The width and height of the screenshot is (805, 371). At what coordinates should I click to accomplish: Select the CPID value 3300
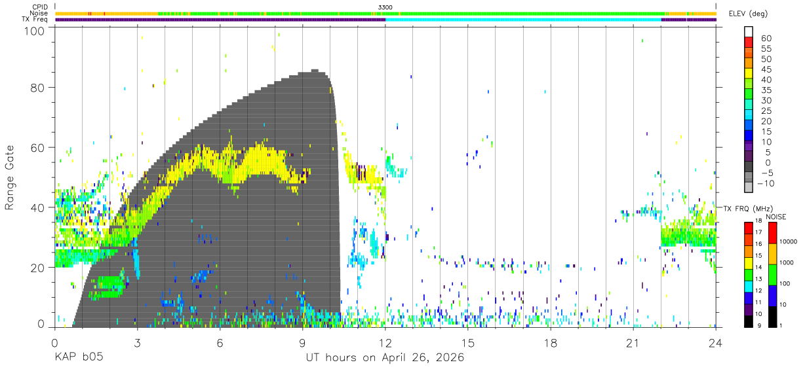click(x=385, y=7)
